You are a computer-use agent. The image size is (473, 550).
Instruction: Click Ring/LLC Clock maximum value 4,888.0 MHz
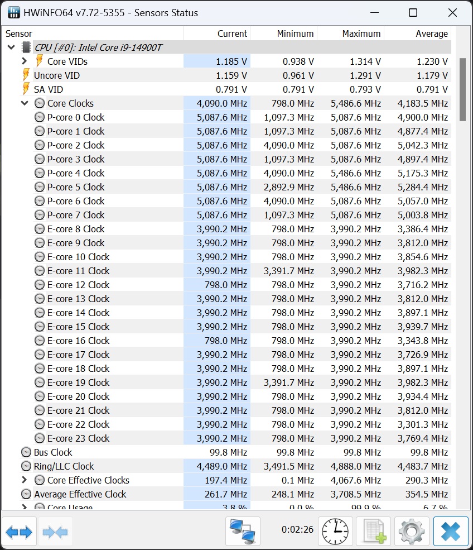[x=356, y=466]
